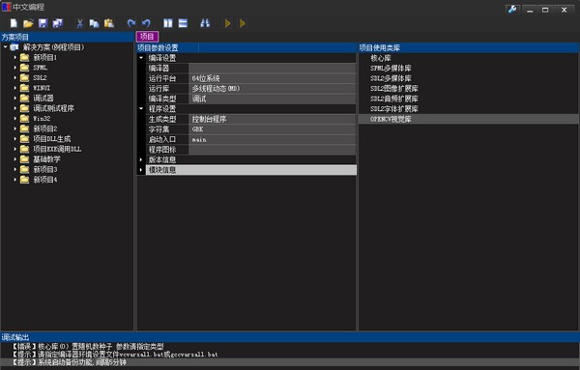
Task: Undo using the second blue arrow icon
Action: pos(146,23)
